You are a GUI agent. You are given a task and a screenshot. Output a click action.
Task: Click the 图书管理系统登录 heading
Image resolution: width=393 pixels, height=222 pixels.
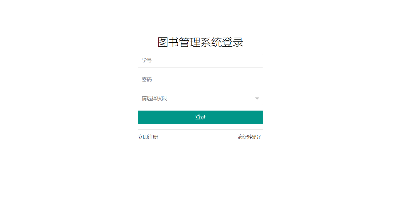(200, 42)
